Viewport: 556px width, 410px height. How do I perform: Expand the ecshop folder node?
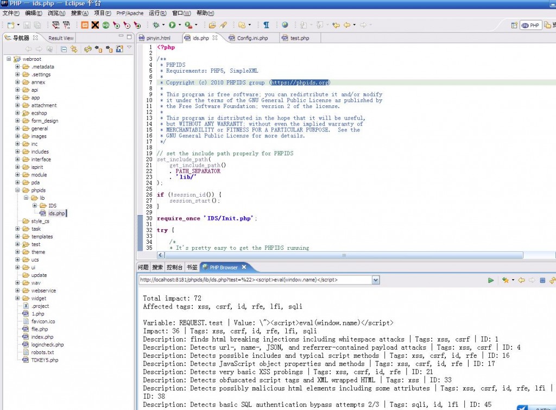click(x=17, y=113)
